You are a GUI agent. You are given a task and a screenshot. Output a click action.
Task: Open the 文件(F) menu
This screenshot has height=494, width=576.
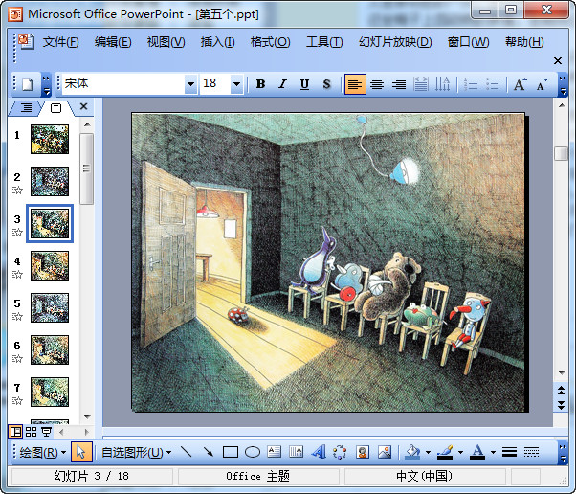click(60, 42)
